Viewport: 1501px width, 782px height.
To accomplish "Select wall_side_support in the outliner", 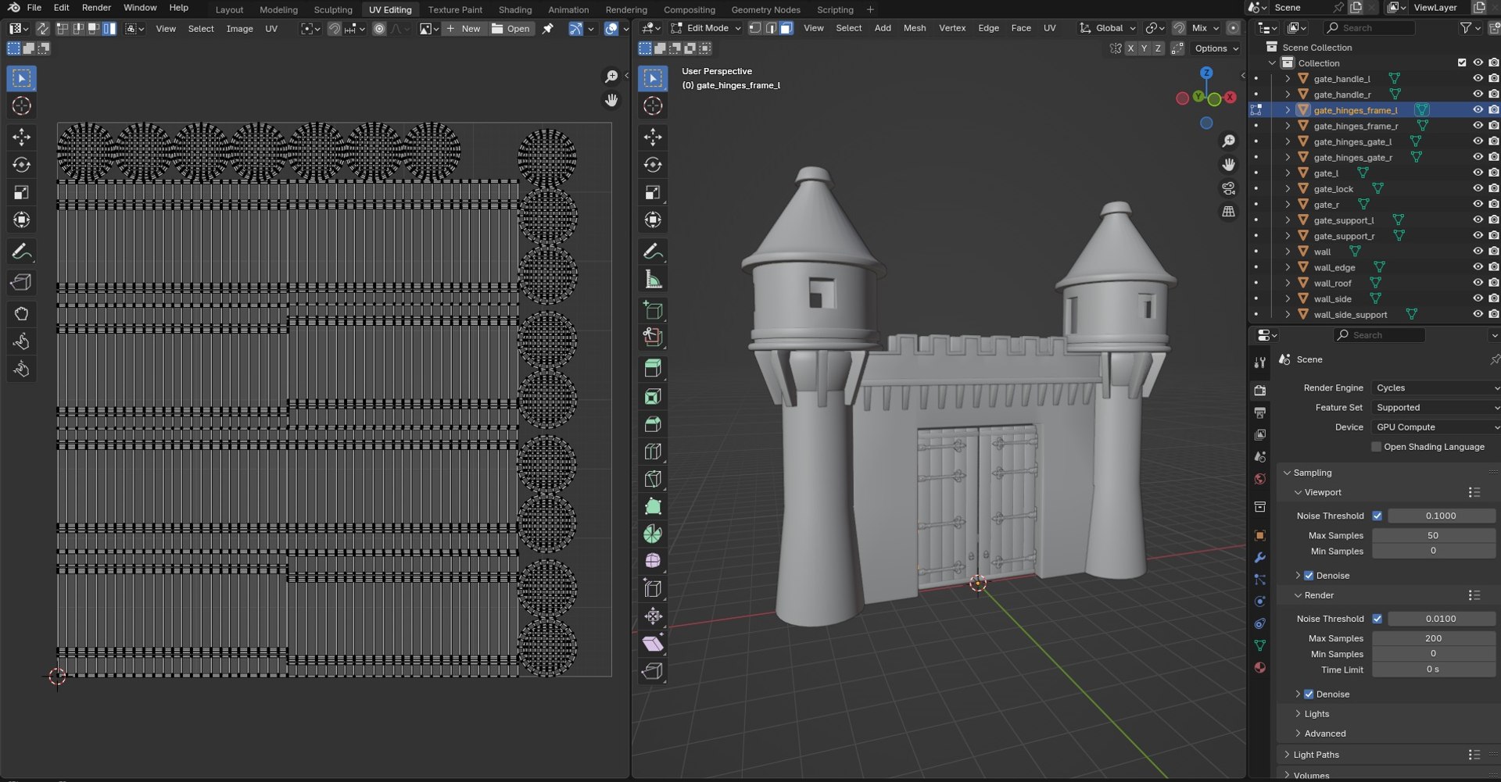I will pyautogui.click(x=1350, y=315).
